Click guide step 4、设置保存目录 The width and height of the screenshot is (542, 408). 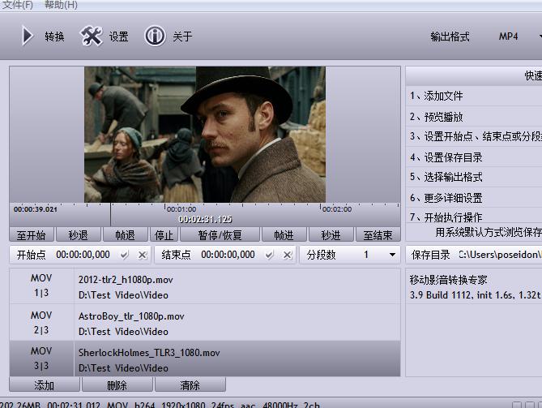pos(446,157)
